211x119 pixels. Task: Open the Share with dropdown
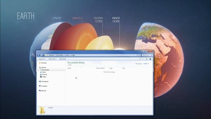pos(52,59)
